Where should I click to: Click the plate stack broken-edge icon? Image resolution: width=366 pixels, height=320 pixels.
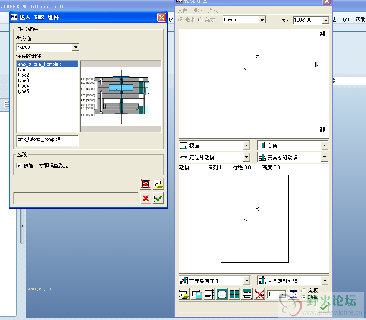[x=210, y=294]
